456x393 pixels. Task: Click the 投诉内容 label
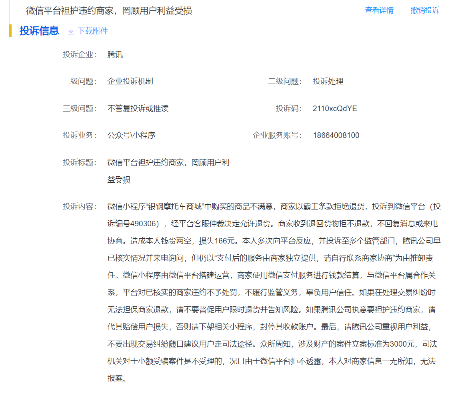click(79, 207)
